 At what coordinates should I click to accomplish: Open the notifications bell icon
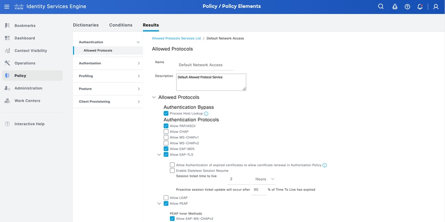tap(420, 7)
